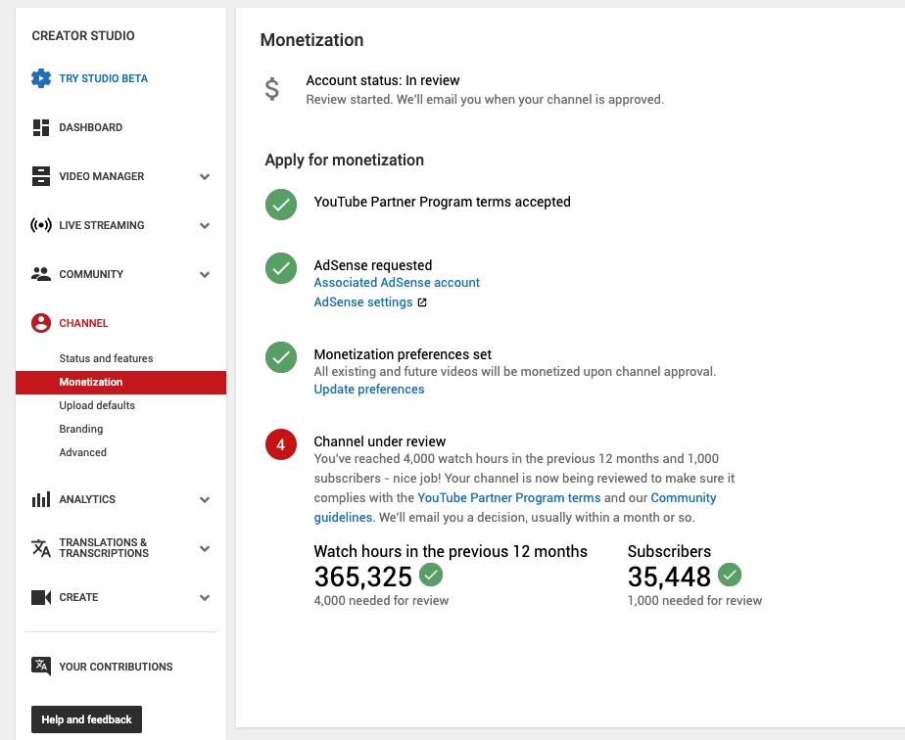Click the Analytics bar chart icon
The image size is (905, 740).
coord(41,499)
